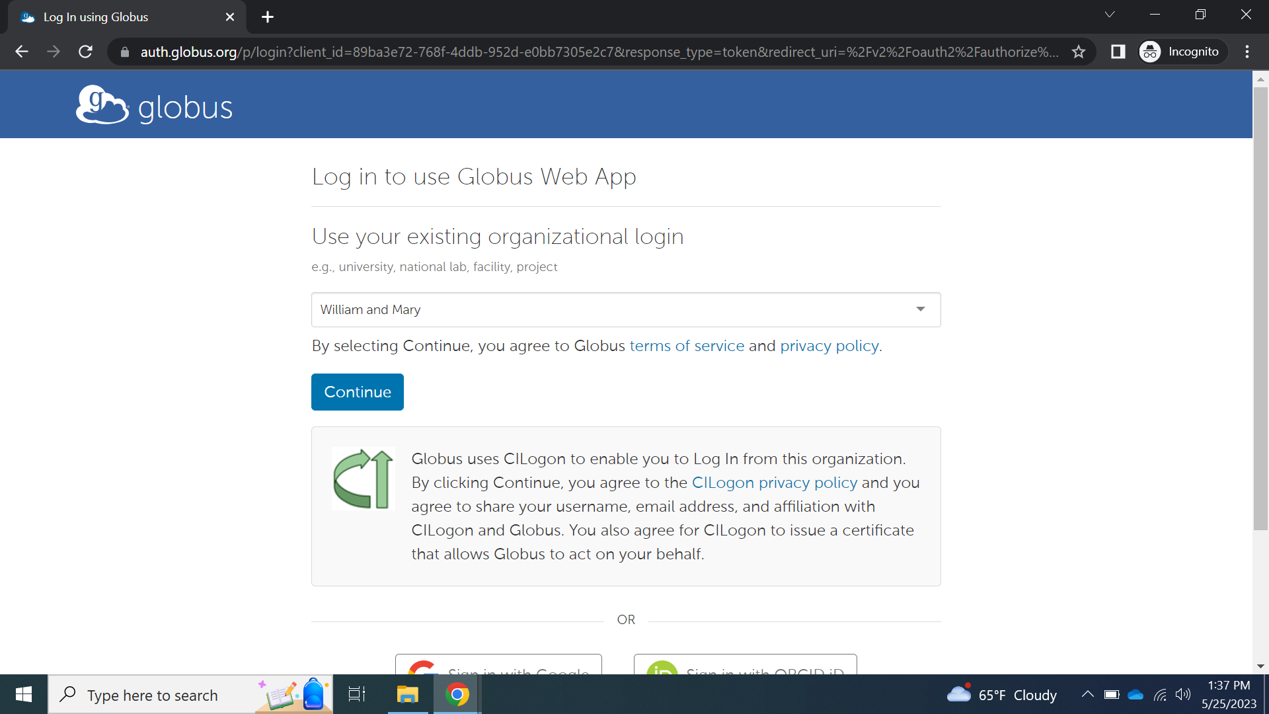Open Chrome from the taskbar
1269x714 pixels.
coord(457,695)
